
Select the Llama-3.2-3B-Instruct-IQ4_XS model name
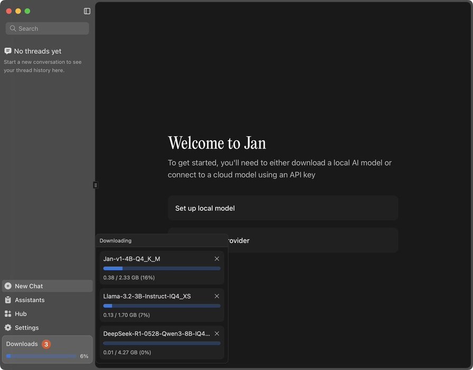coord(147,296)
